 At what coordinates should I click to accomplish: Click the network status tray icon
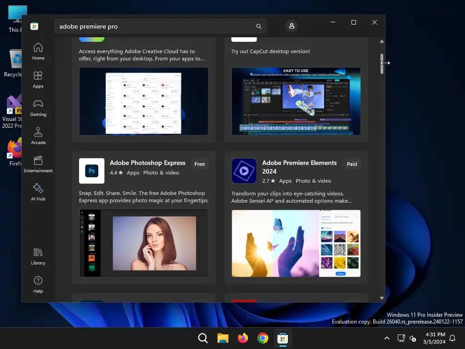point(401,338)
